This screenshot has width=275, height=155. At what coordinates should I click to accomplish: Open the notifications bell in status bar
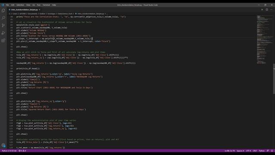coord(272,151)
